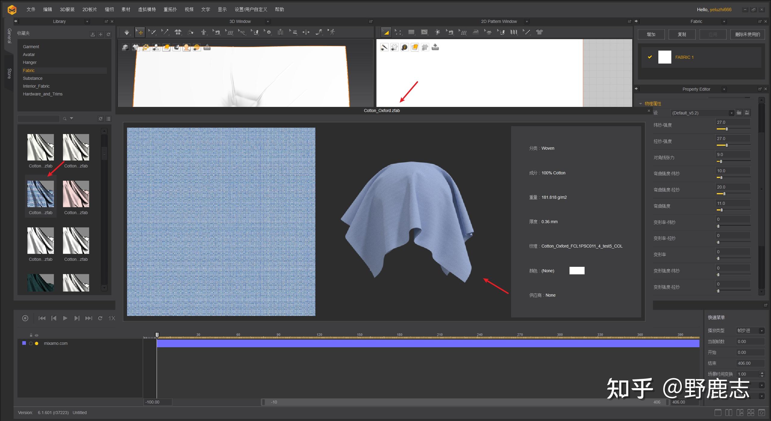This screenshot has width=771, height=421.
Task: Click the 复制 fabric button
Action: coord(682,34)
